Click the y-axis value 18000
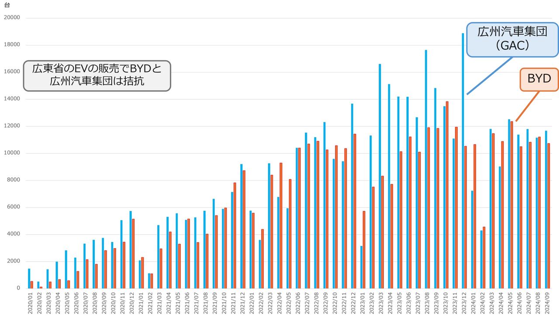Image resolution: width=559 pixels, height=318 pixels. [x=12, y=45]
